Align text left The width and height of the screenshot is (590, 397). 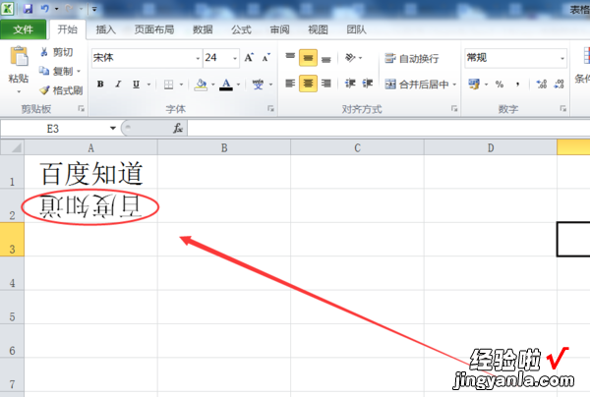pos(290,84)
